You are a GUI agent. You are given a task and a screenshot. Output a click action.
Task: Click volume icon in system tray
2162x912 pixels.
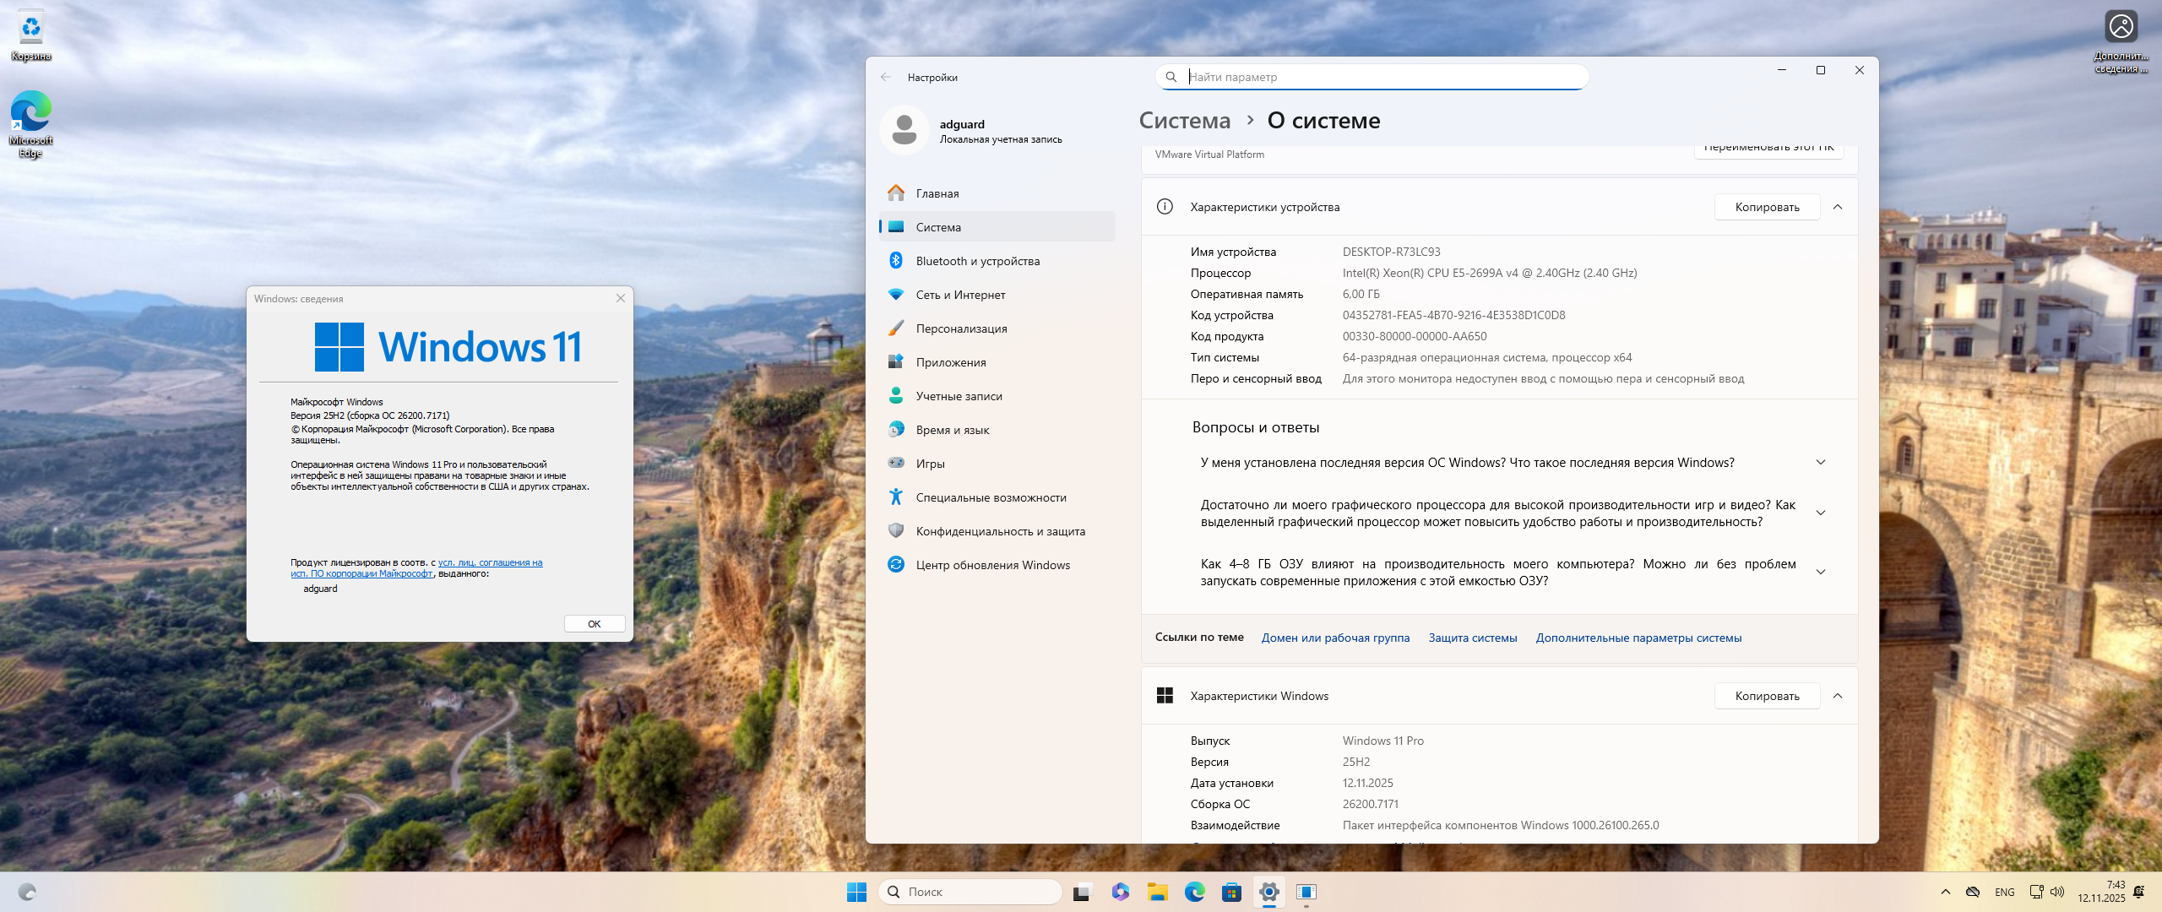coord(2057,892)
